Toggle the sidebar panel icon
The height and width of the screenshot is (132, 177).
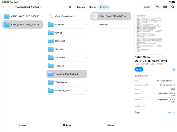click(71, 7)
